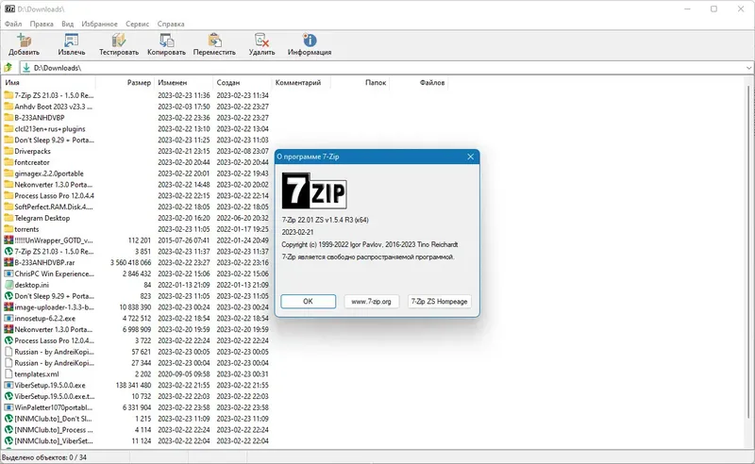Click the vertical scrollbar of the file list
The height and width of the screenshot is (464, 755).
click(x=748, y=252)
